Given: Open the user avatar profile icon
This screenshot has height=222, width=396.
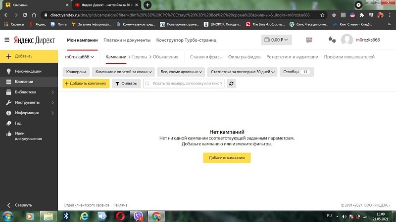Looking at the screenshot, I should tap(347, 40).
